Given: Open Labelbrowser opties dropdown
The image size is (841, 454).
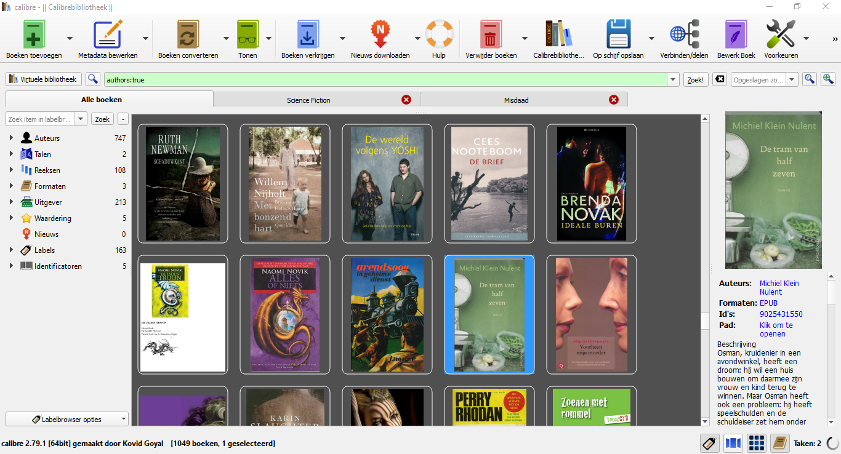Looking at the screenshot, I should pyautogui.click(x=67, y=420).
